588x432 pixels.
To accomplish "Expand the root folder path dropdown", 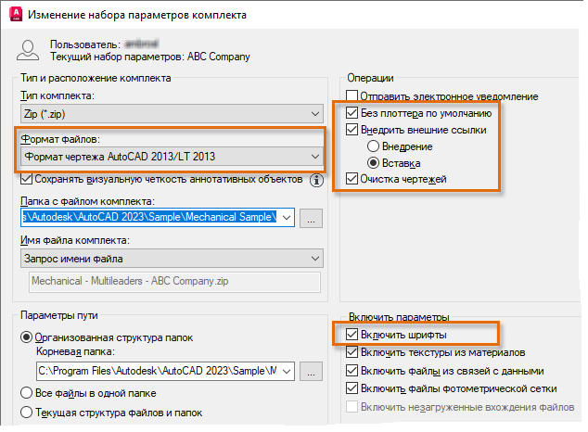I will (x=286, y=372).
